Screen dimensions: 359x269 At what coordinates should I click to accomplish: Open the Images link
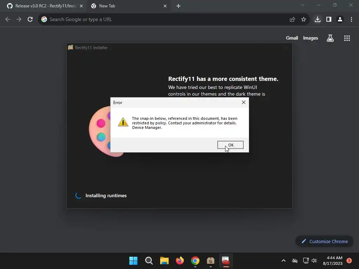click(x=311, y=38)
